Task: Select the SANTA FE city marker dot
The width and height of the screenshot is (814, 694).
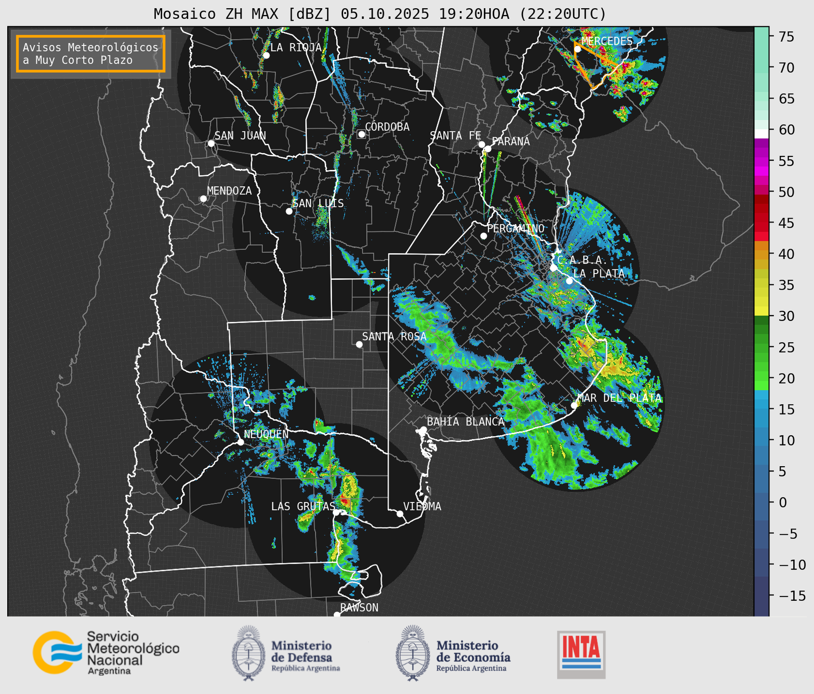Action: [482, 144]
